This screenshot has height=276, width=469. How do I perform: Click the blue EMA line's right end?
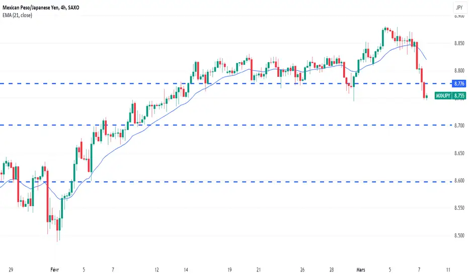426,59
